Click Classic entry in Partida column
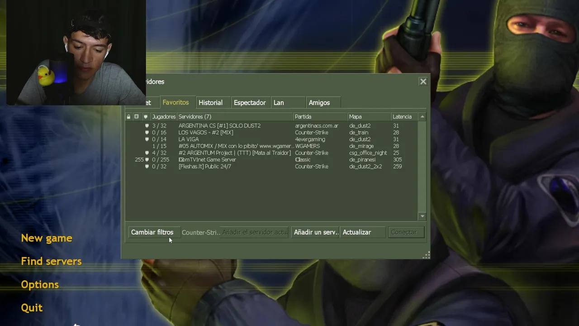Viewport: 579px width, 326px height. click(303, 160)
